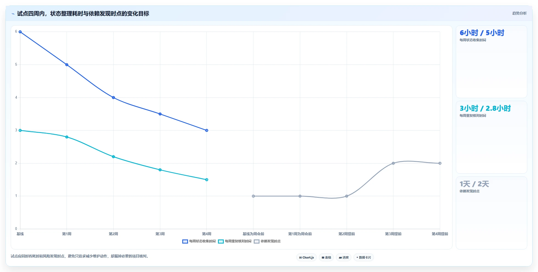Click the blue line point at 基线
The image size is (538, 272).
pyautogui.click(x=20, y=32)
